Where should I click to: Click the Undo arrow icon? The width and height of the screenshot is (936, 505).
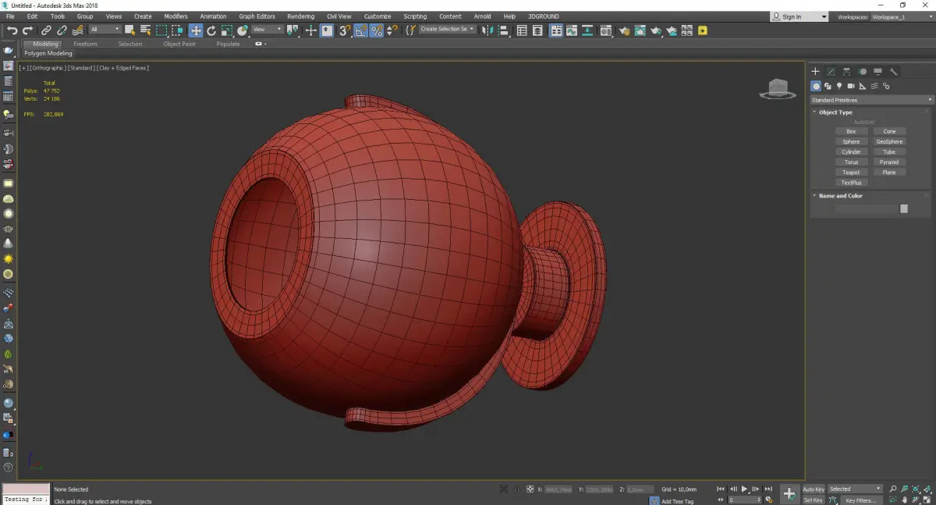tap(12, 30)
